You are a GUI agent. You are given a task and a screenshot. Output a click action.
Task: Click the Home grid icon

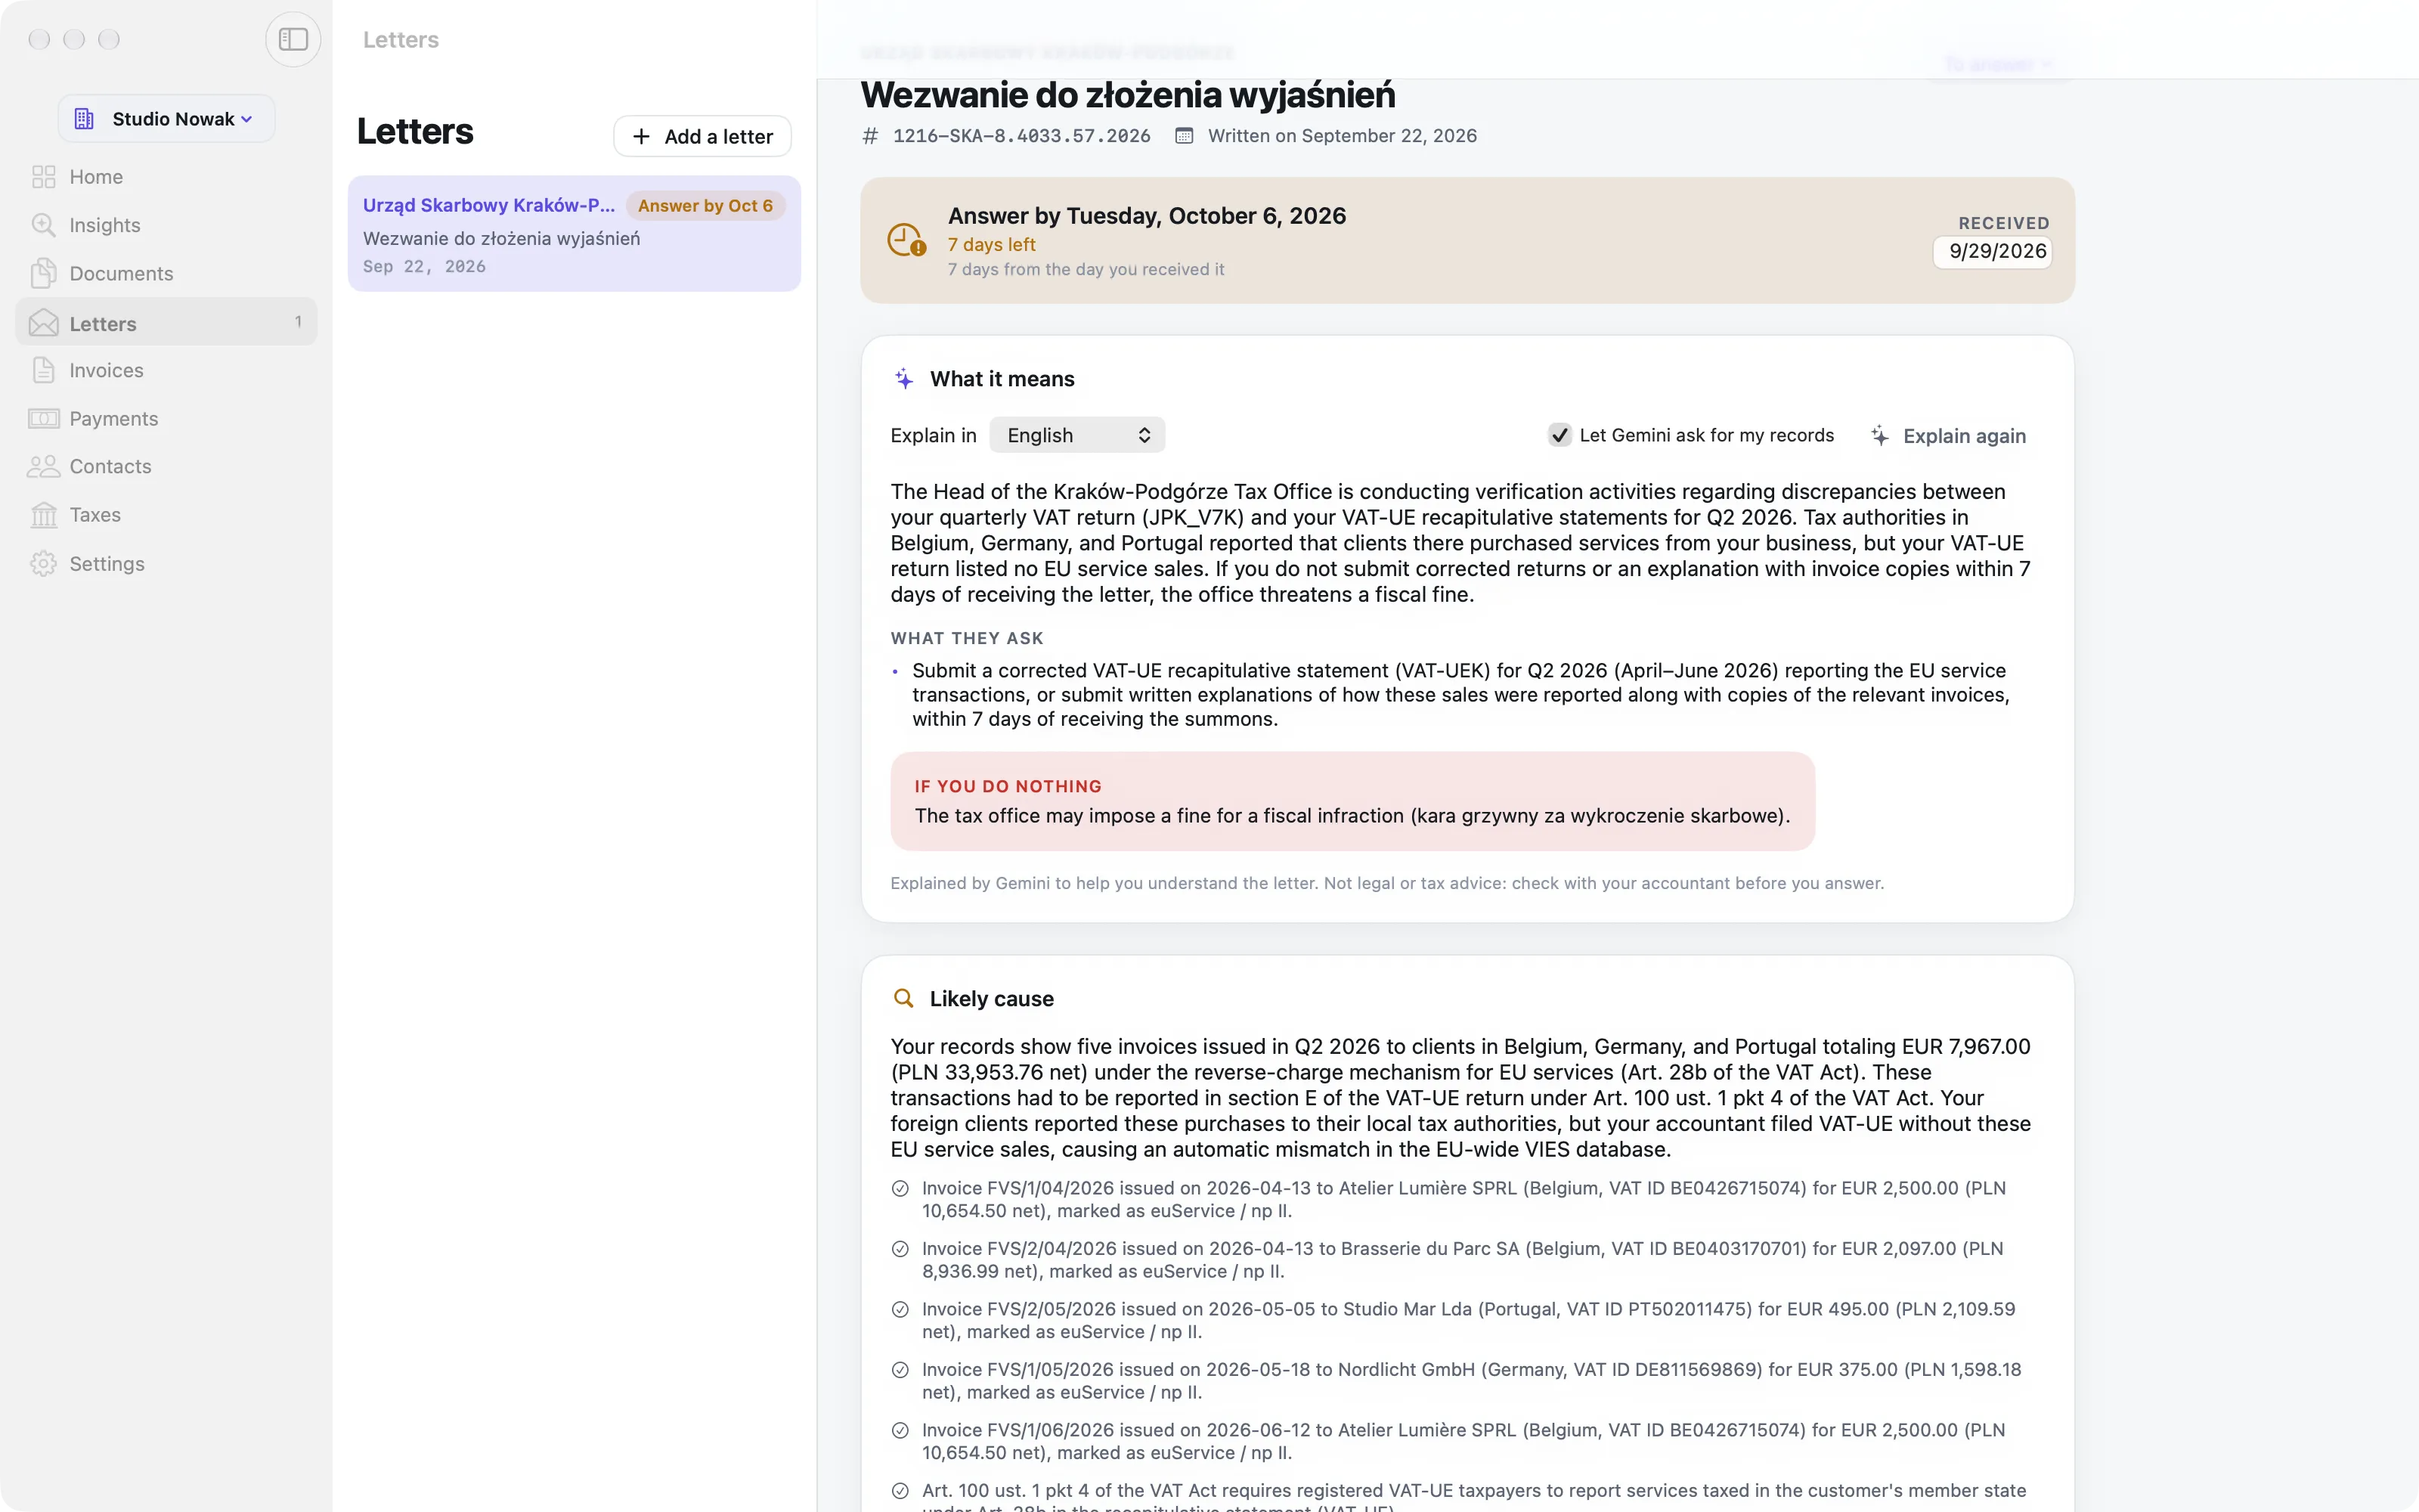click(x=43, y=177)
